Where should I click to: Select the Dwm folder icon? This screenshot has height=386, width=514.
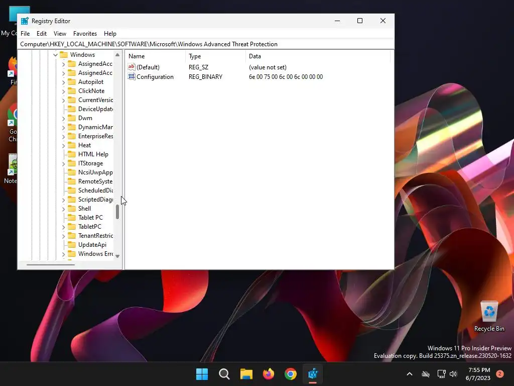pyautogui.click(x=71, y=118)
